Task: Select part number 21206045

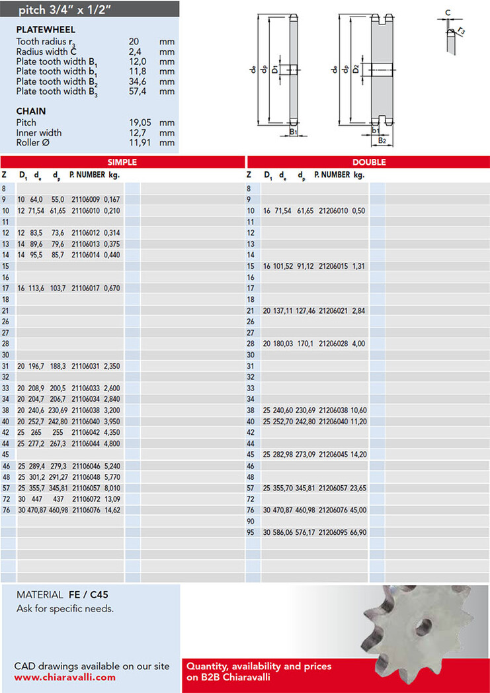Action: tap(333, 454)
